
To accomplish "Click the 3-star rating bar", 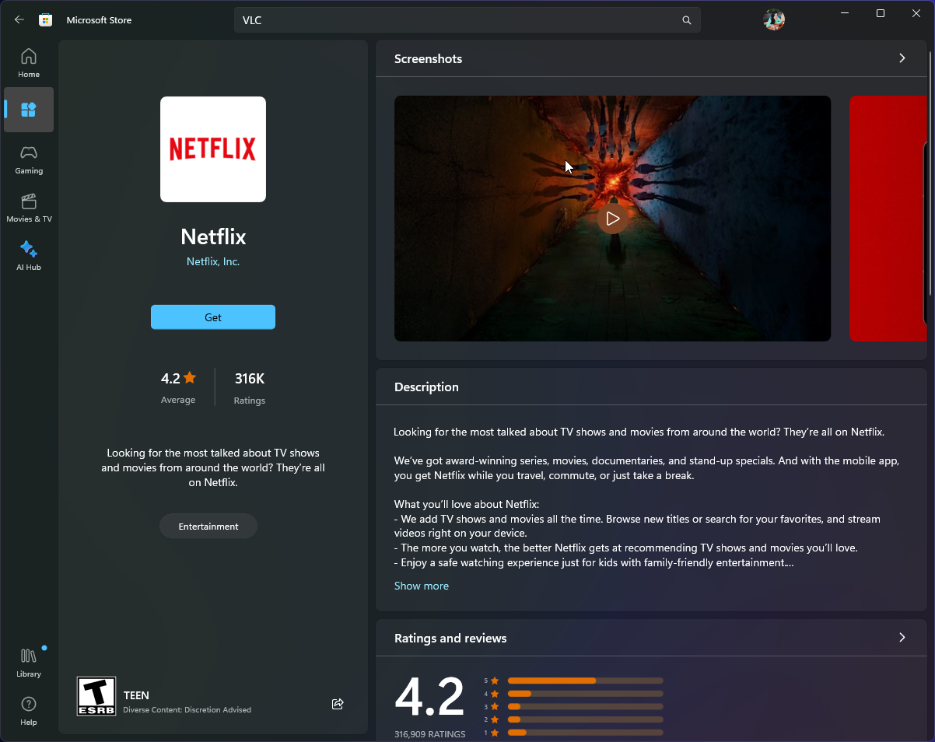I will pos(586,707).
